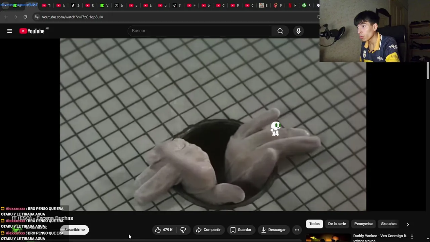Select the De la serie chip
This screenshot has height=242, width=430.
point(337,224)
